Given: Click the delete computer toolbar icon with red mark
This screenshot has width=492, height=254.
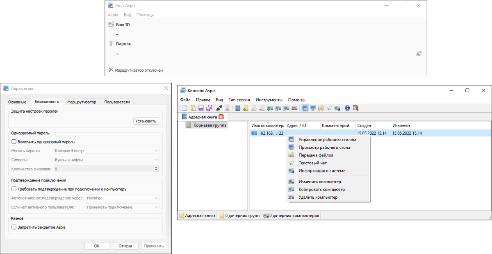Looking at the screenshot, I should 294,108.
